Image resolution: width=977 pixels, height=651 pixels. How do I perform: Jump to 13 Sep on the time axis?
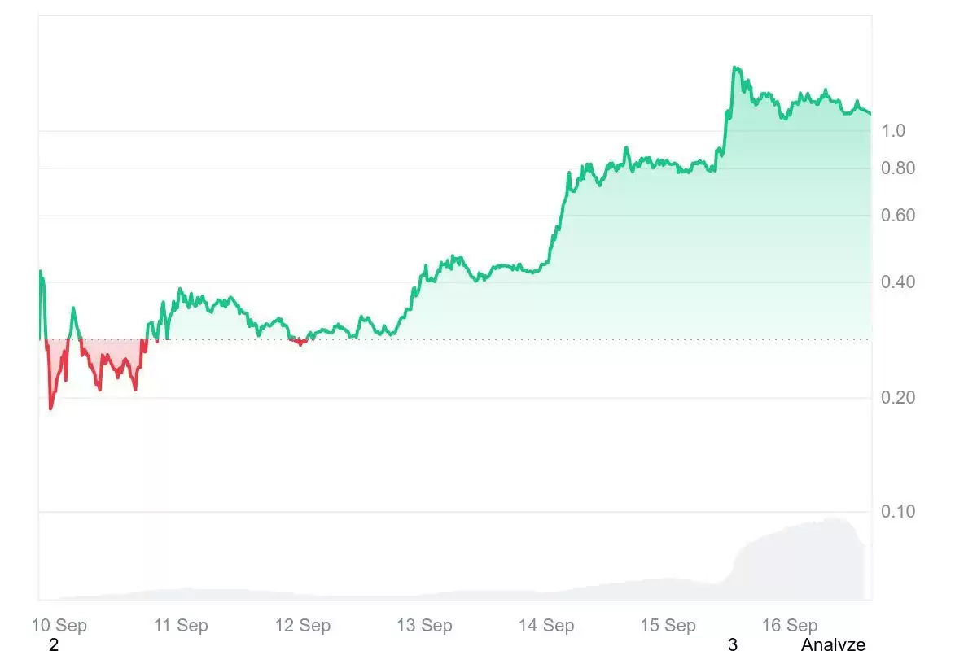(x=424, y=625)
